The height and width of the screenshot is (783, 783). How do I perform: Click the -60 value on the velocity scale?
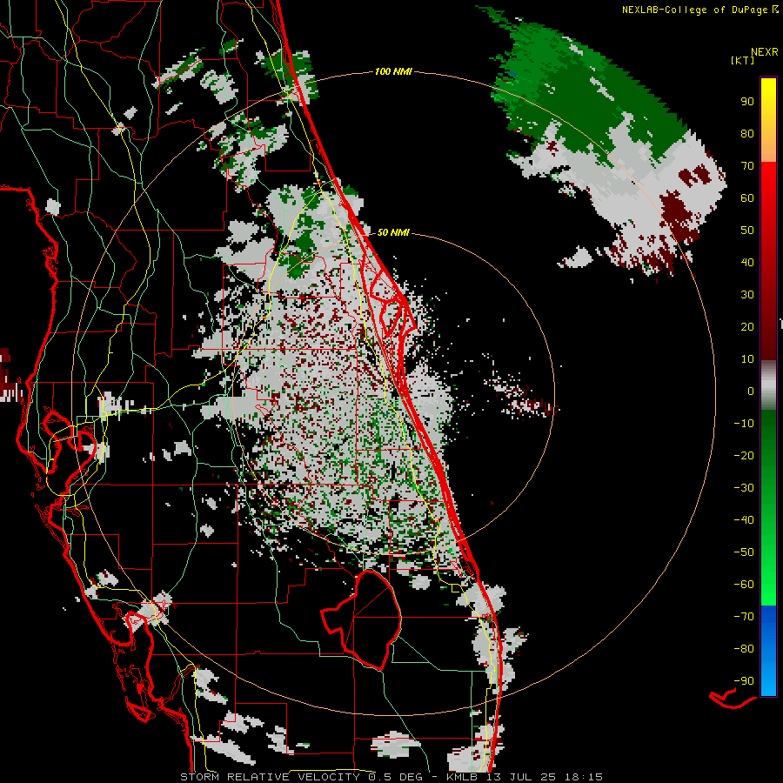(x=744, y=585)
